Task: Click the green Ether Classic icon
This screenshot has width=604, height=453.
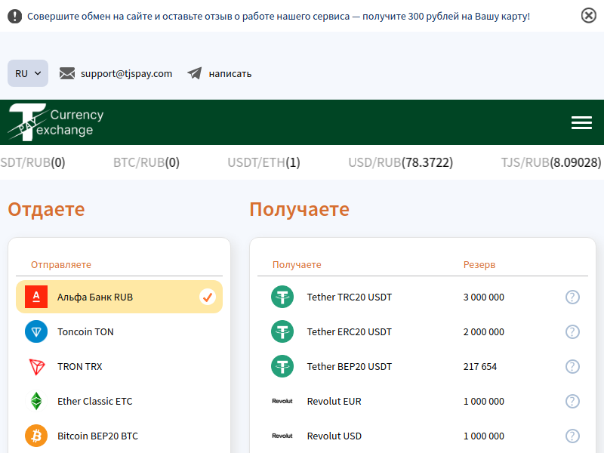Action: pyautogui.click(x=36, y=401)
